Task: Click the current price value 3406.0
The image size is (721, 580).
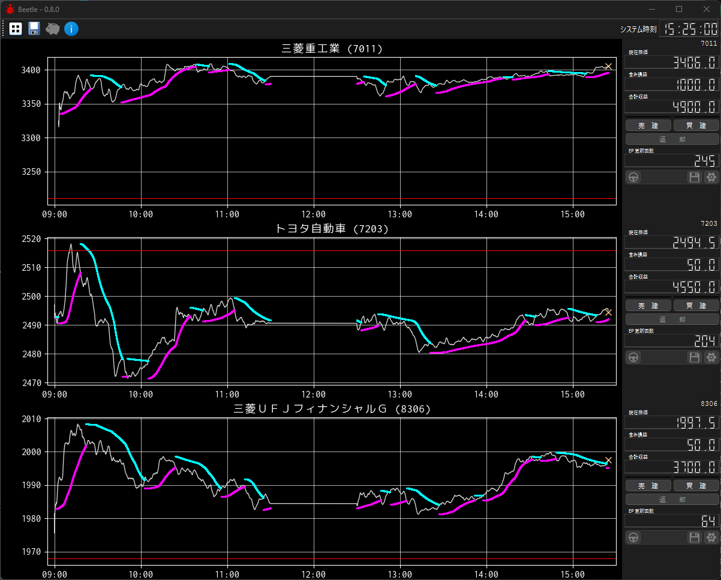Action: tap(672, 62)
